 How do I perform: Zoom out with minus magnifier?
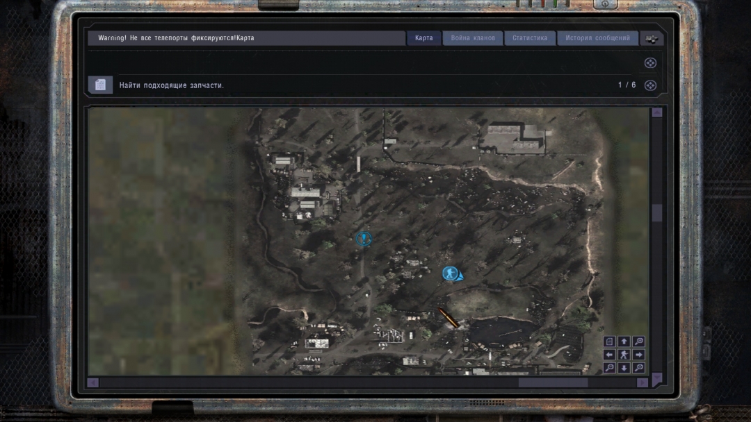(609, 368)
